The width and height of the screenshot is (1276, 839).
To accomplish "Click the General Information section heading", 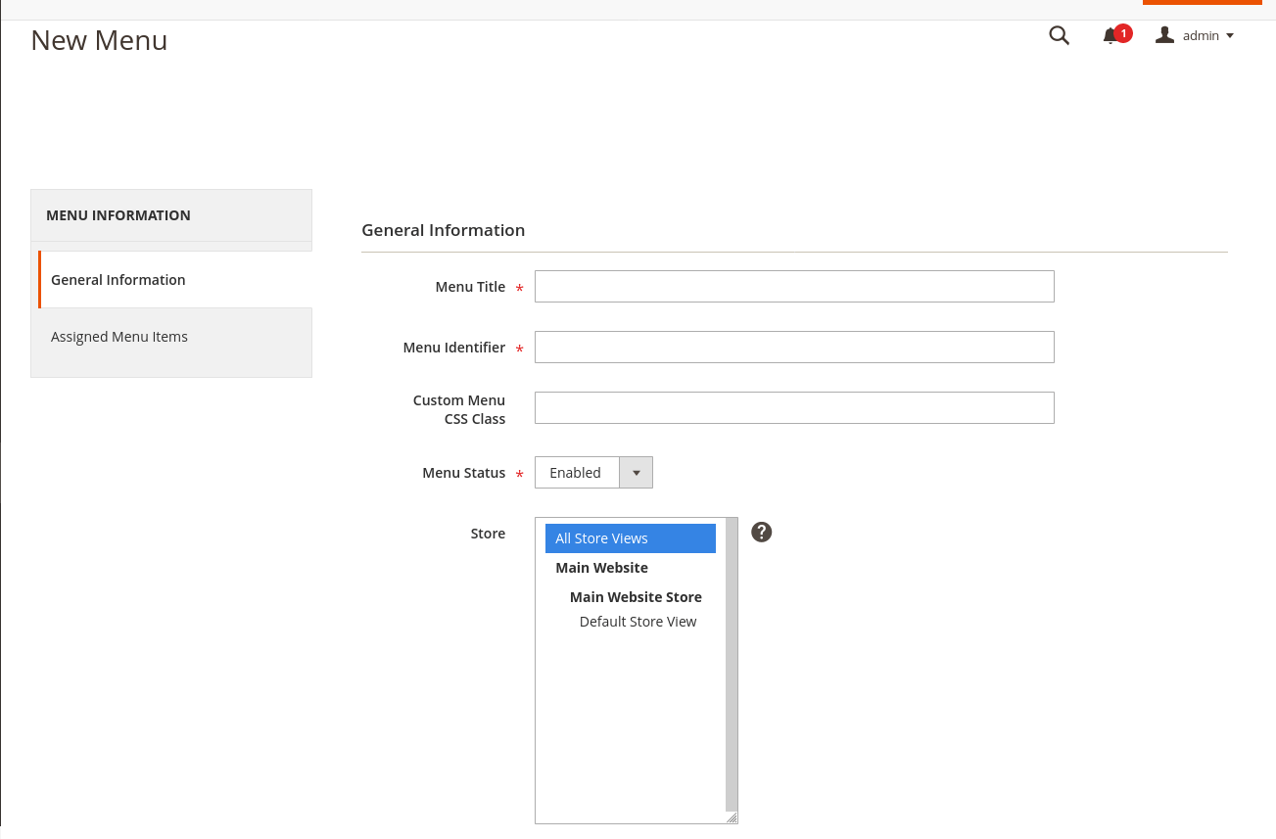I will [444, 230].
